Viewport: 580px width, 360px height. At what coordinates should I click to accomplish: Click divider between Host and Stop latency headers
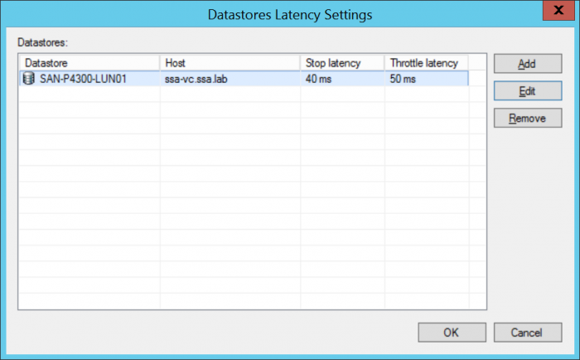(300, 63)
